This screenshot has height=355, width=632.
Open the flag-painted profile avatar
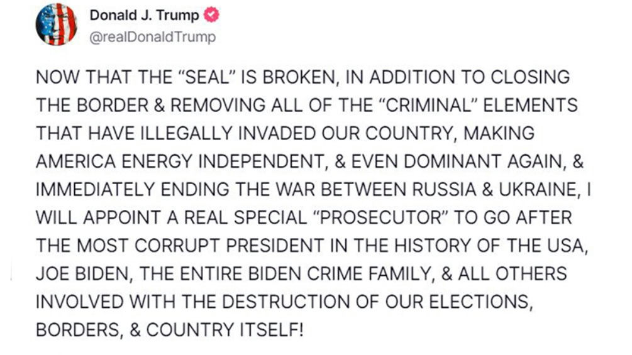57,24
